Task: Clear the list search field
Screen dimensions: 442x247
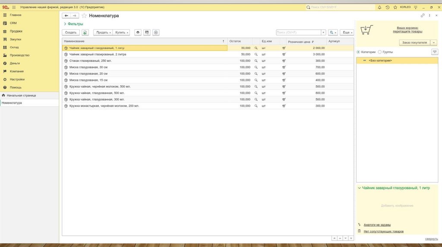Action: 323,33
